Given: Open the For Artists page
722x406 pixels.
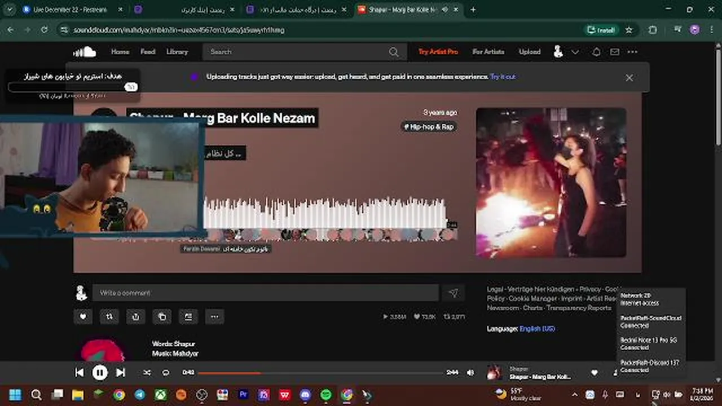Looking at the screenshot, I should [x=488, y=52].
